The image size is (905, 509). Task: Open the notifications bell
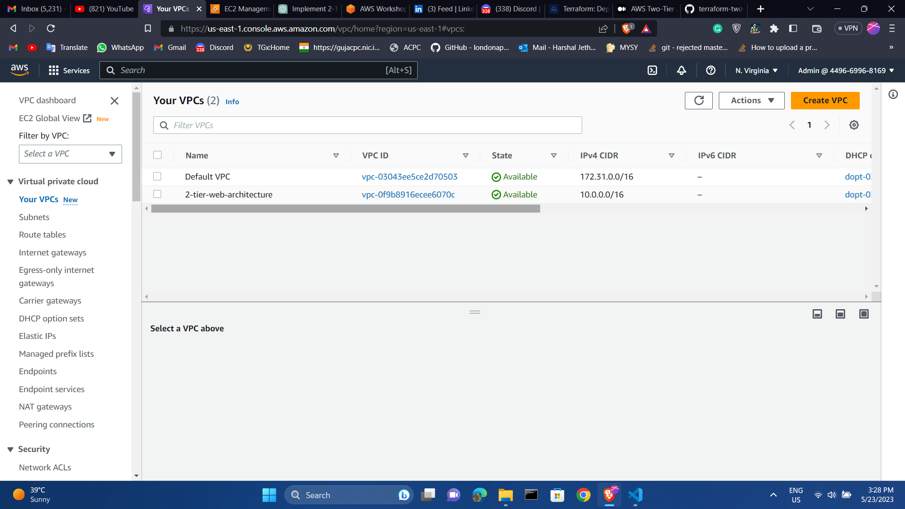[x=682, y=70]
